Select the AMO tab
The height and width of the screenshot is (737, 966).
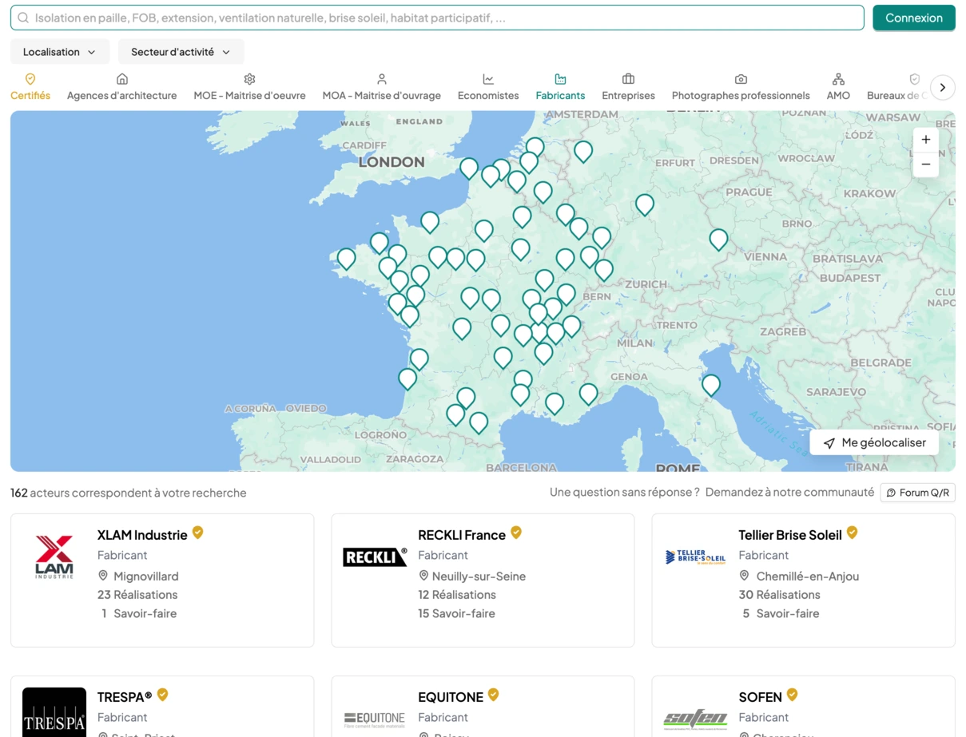[x=838, y=87]
